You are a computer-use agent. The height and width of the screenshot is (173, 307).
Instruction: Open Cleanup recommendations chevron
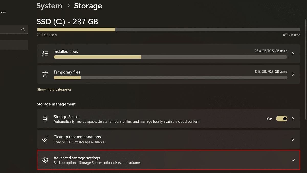293,139
